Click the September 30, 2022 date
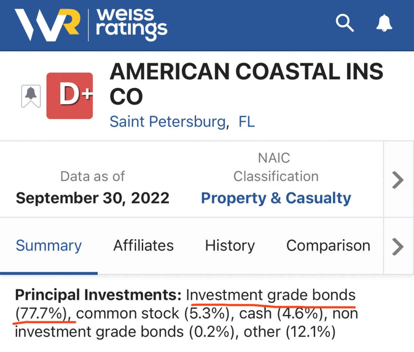The image size is (414, 352). click(93, 198)
